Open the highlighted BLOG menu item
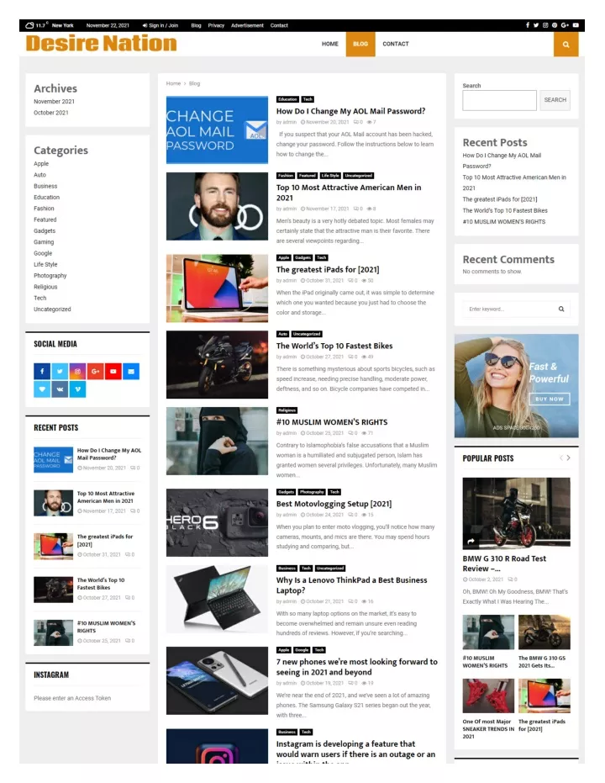Screen dimensions: 605x783 pyautogui.click(x=360, y=44)
